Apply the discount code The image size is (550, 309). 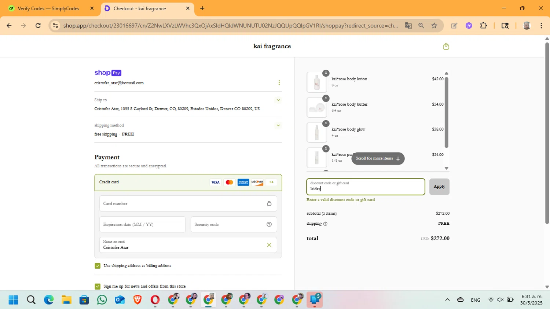click(439, 187)
